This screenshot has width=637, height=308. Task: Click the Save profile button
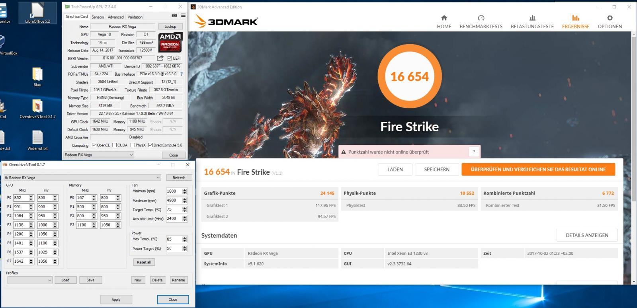point(91,280)
